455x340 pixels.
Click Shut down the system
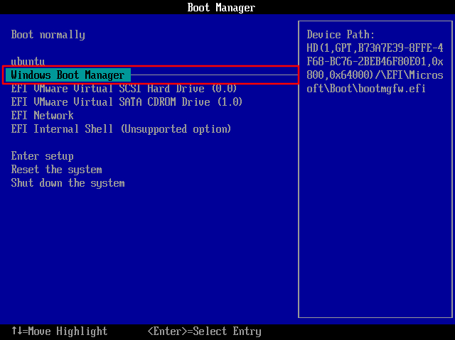(68, 183)
